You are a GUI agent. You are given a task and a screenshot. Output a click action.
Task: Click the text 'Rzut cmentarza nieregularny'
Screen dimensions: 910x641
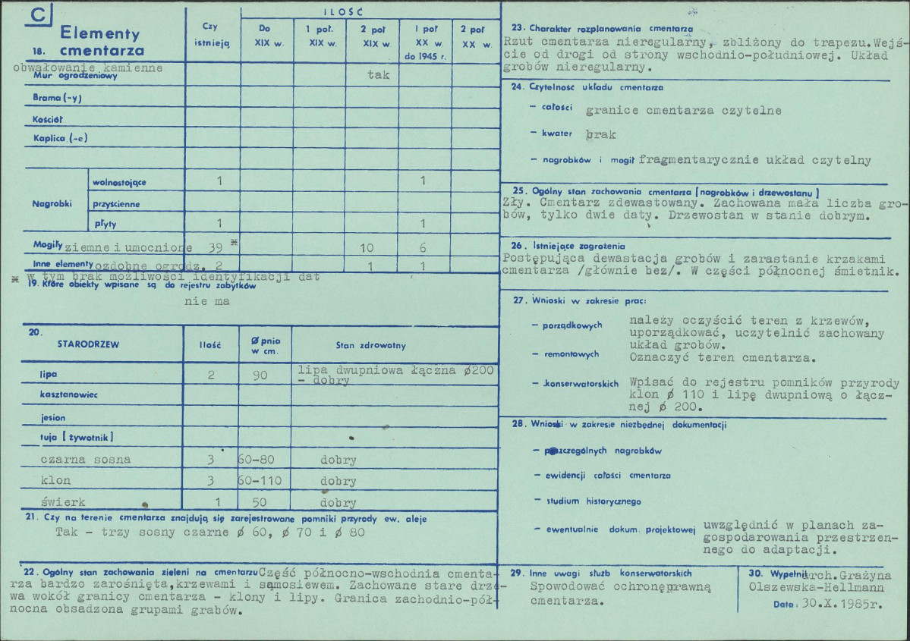605,42
